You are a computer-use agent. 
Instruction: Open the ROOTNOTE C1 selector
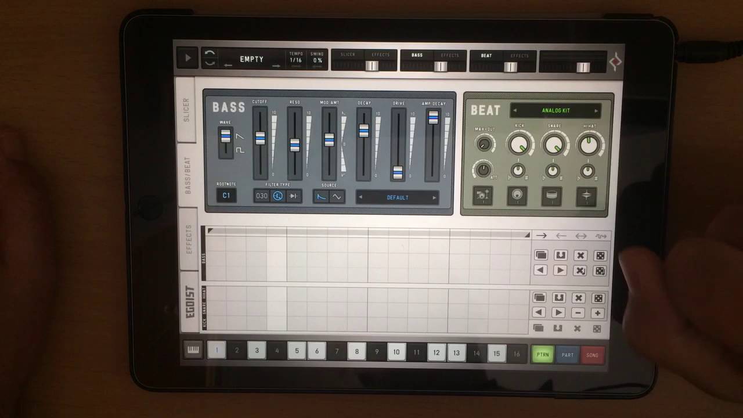coord(226,196)
